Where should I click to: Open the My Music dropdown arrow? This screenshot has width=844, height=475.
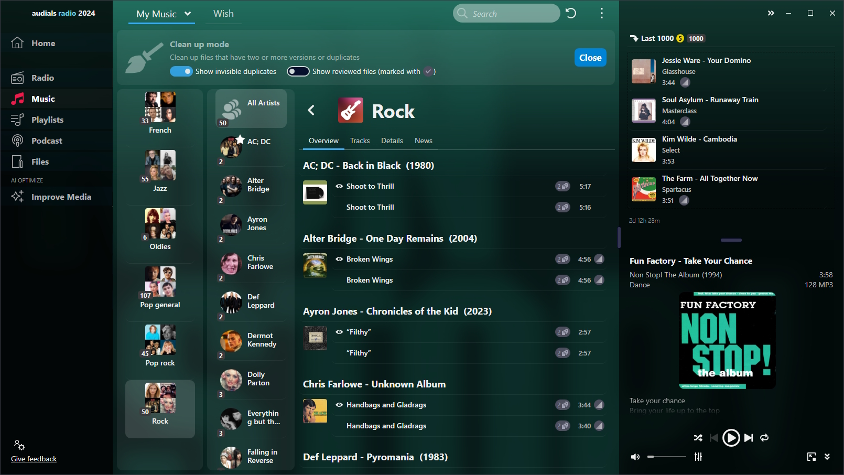[188, 14]
